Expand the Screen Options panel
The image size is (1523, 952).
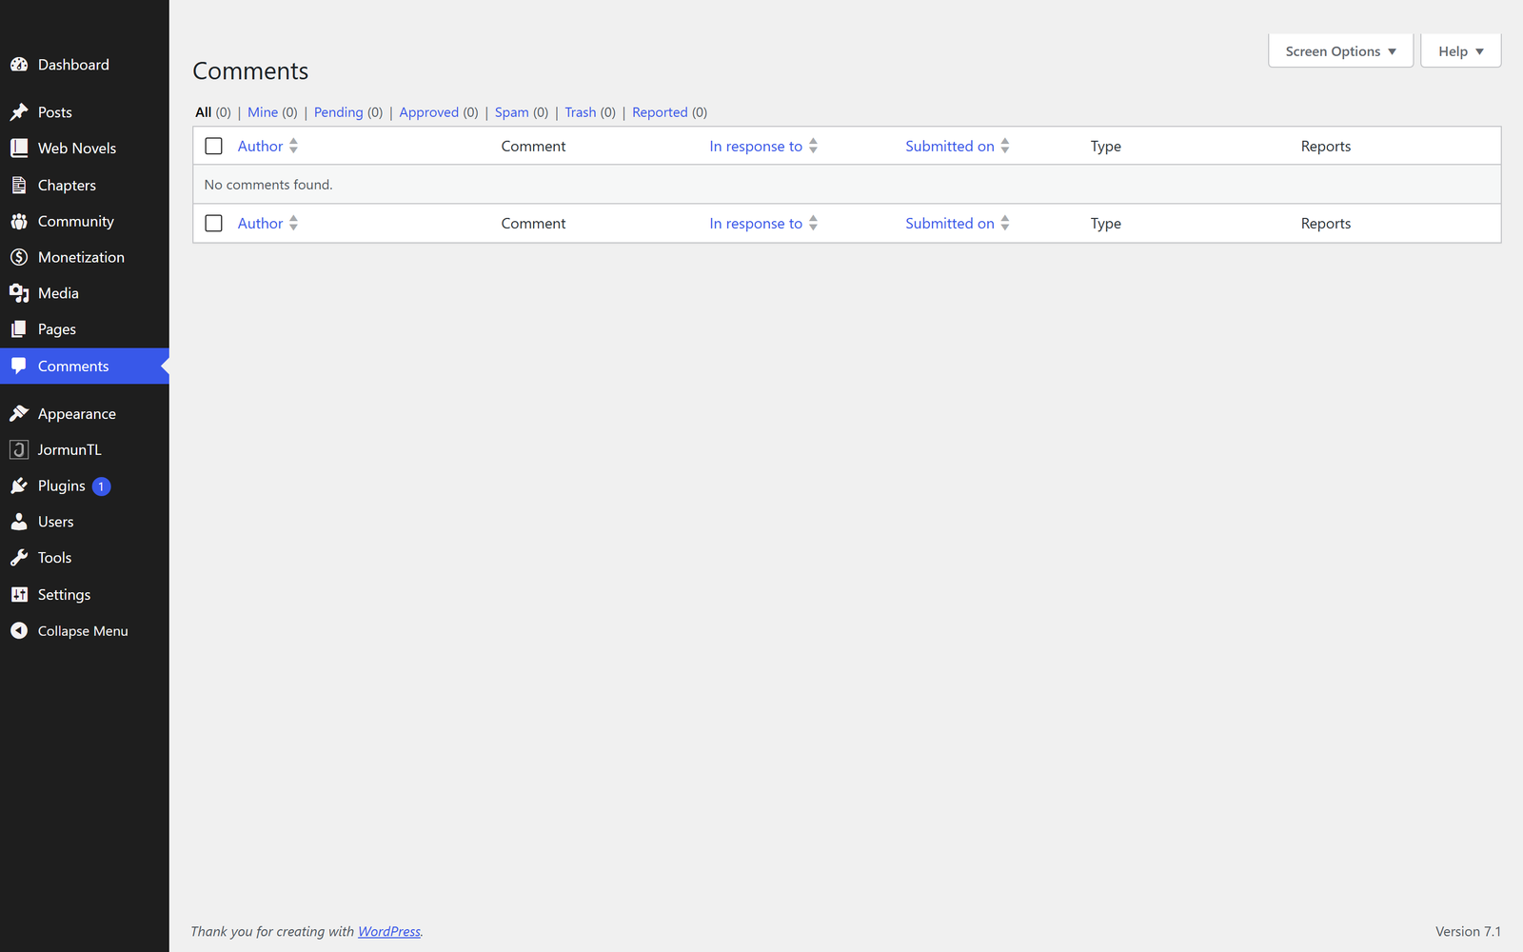(1340, 51)
